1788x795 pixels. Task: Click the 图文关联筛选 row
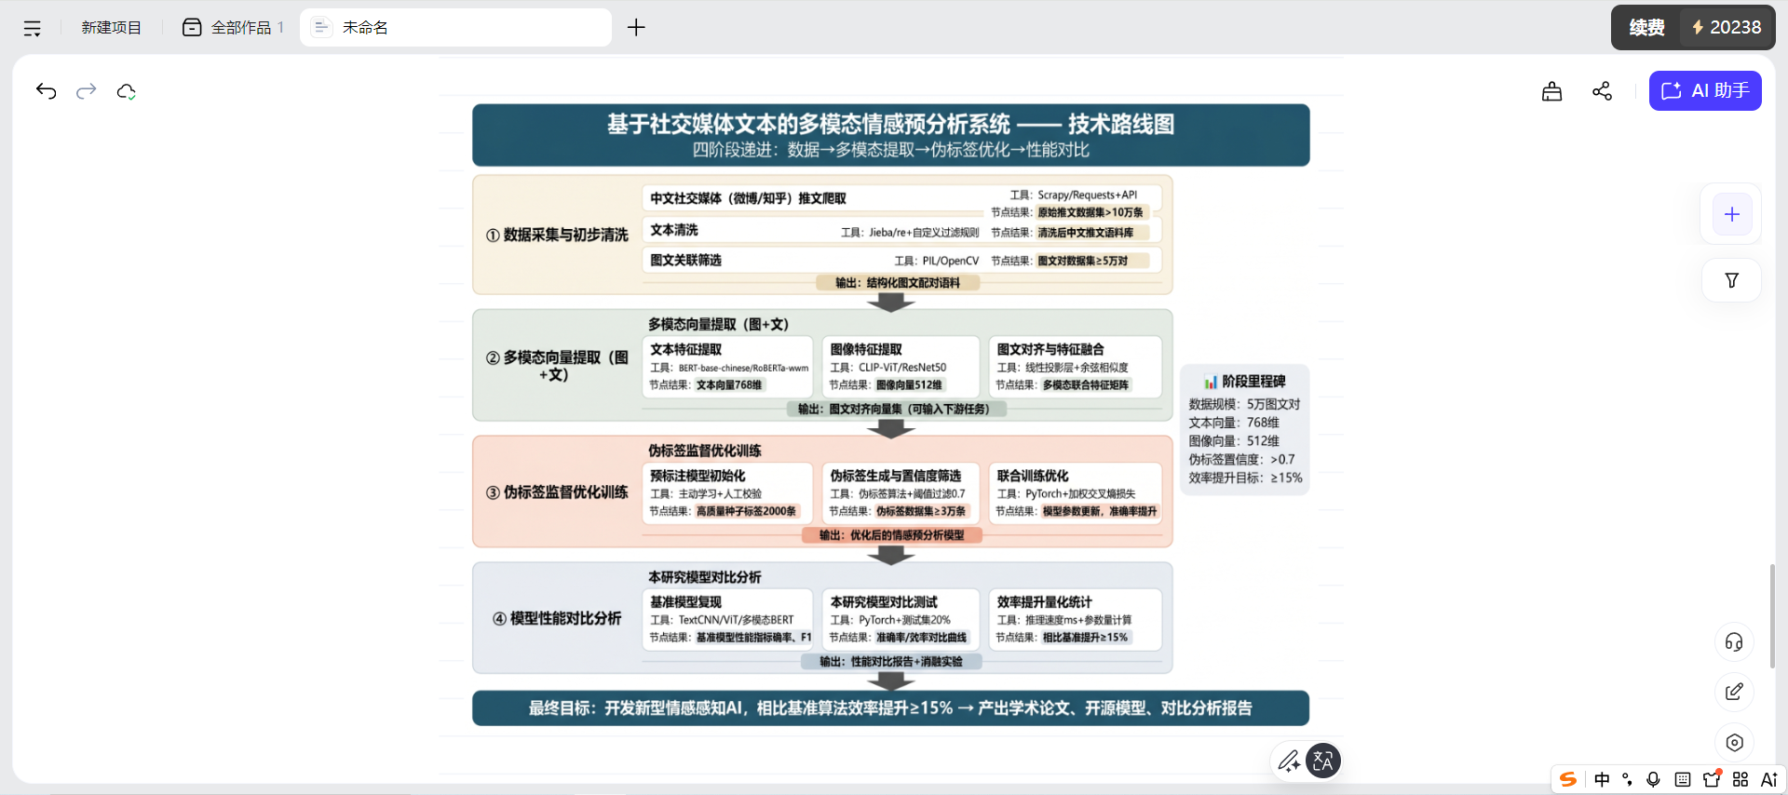pos(902,260)
